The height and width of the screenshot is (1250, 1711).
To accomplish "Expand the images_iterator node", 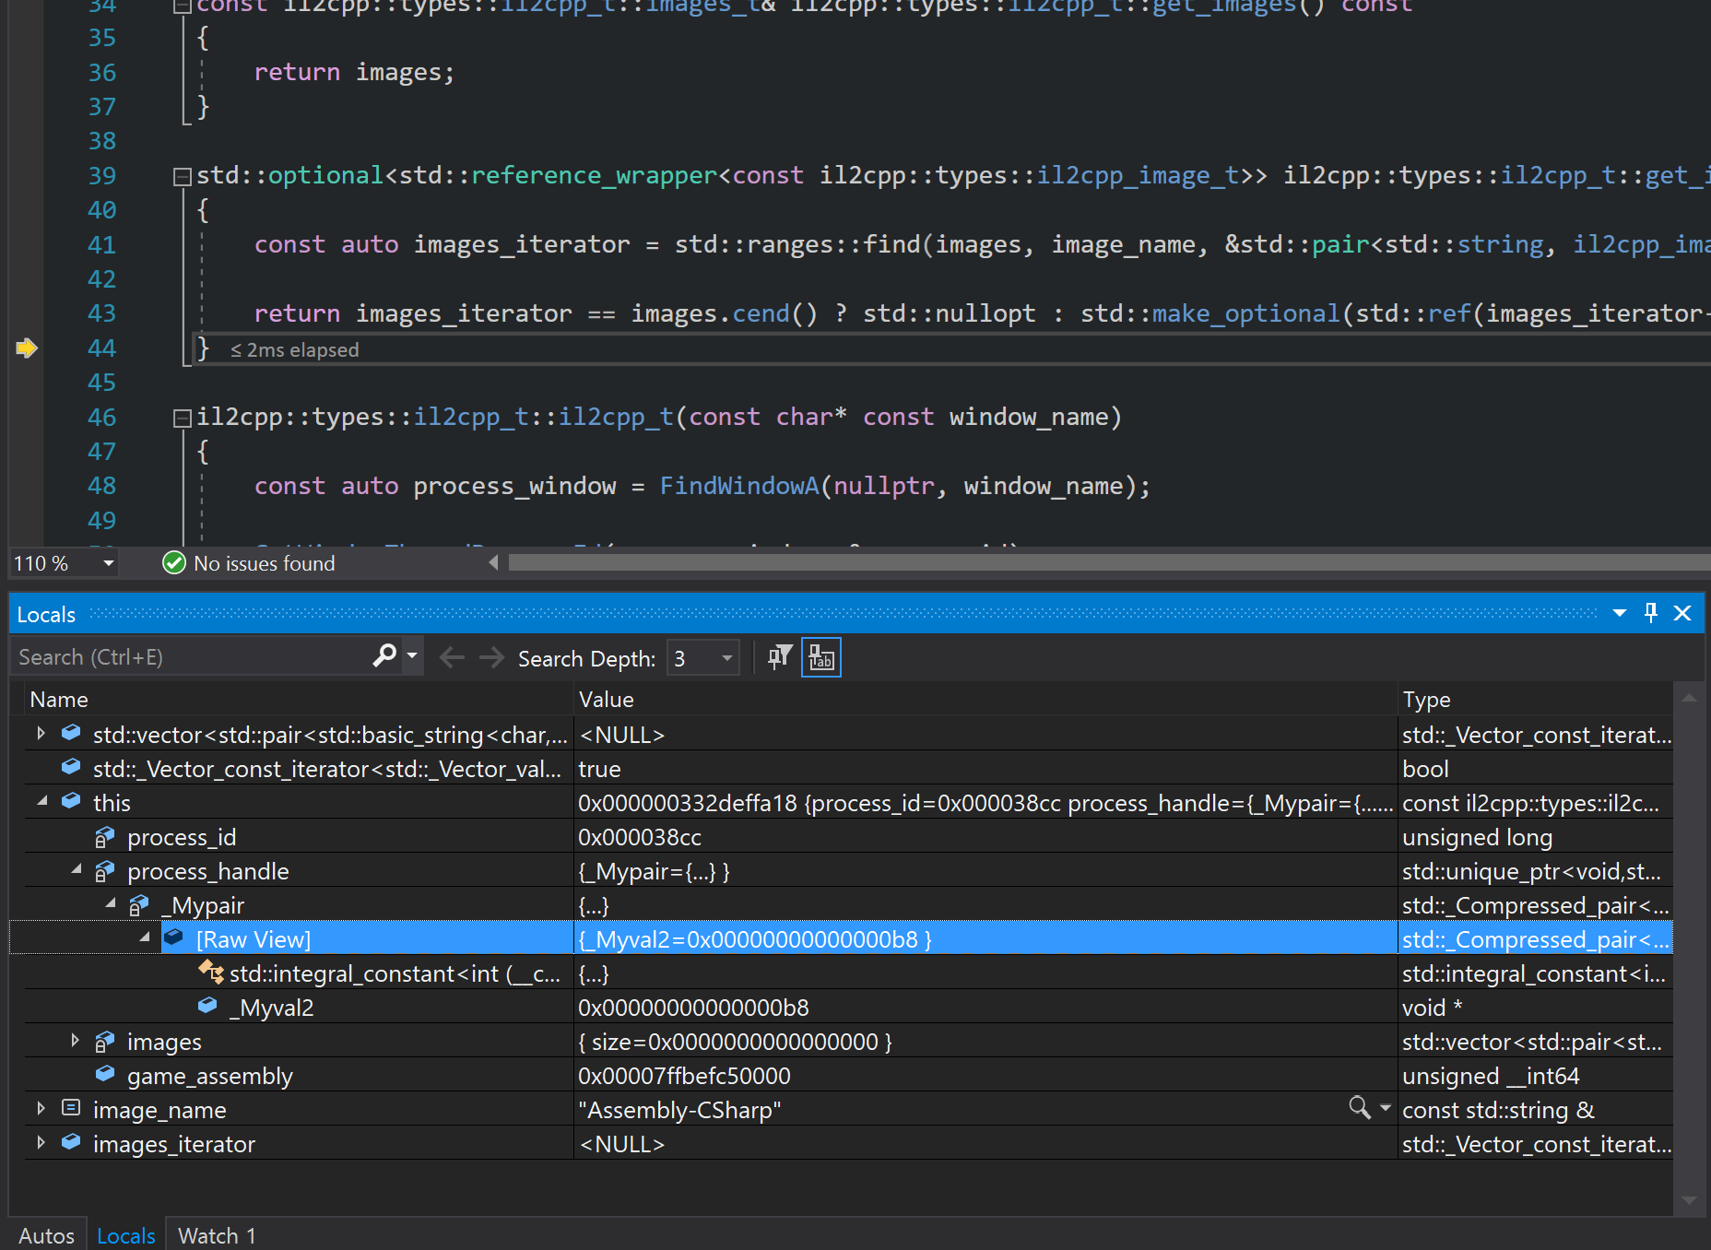I will [x=41, y=1143].
